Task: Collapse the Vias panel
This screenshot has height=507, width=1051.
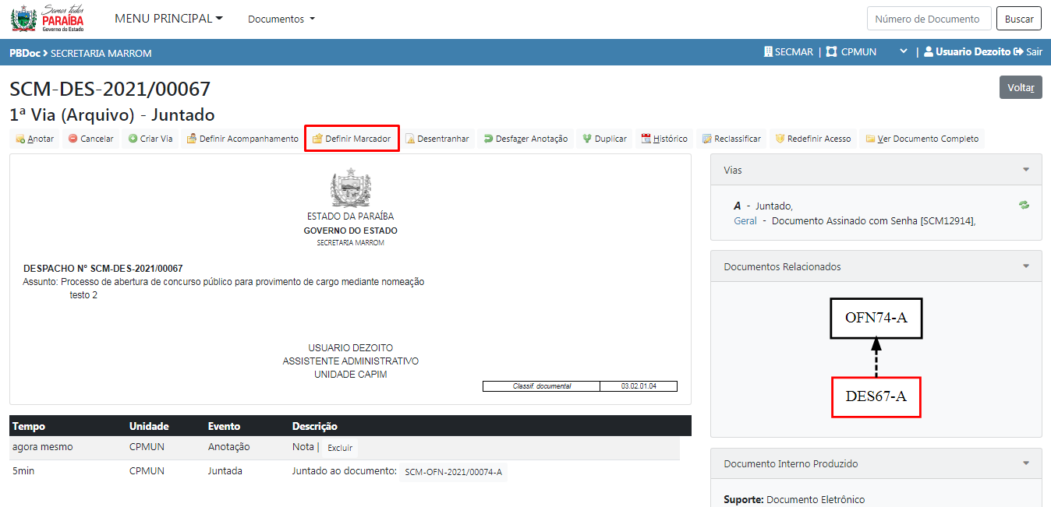Action: (1026, 170)
